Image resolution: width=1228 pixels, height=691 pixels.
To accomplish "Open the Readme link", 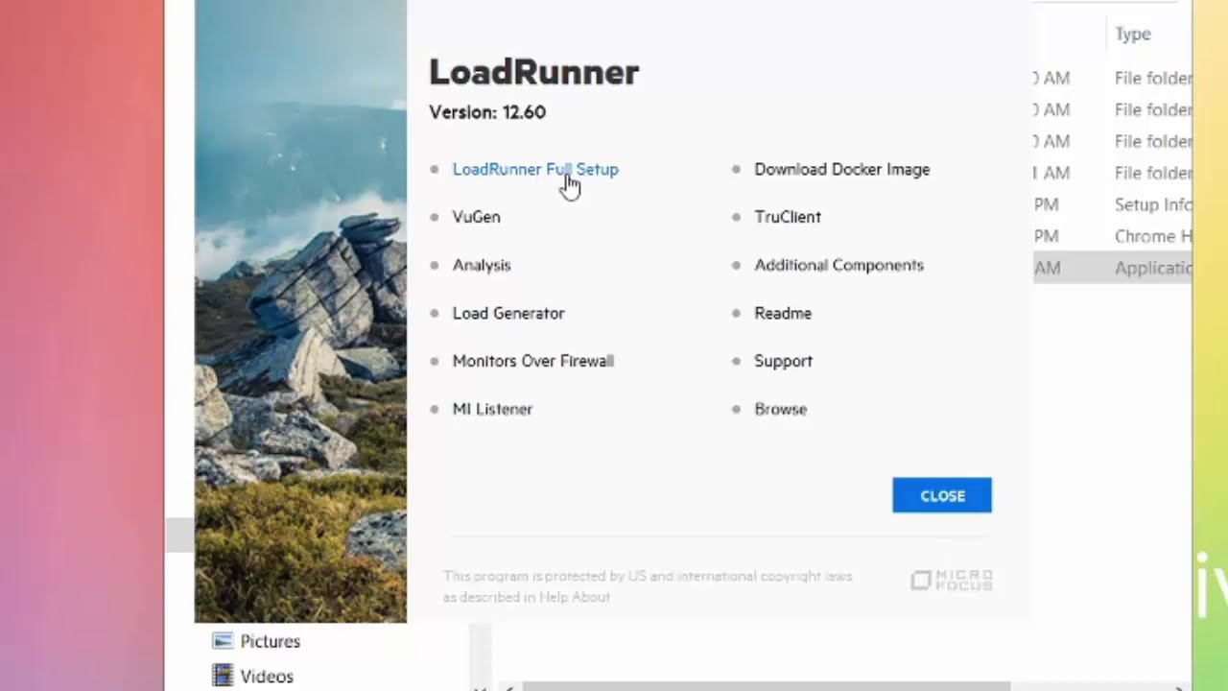I will coord(783,313).
